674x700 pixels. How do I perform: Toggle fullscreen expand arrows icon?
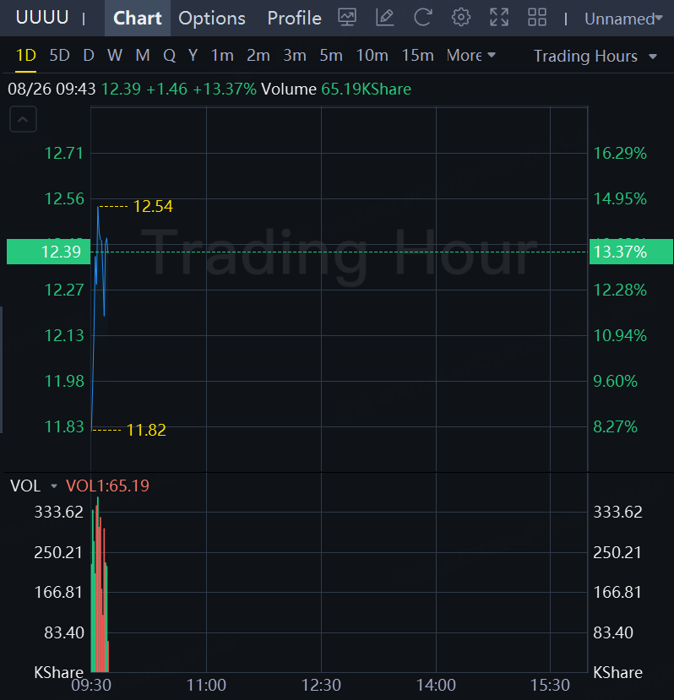pyautogui.click(x=499, y=18)
